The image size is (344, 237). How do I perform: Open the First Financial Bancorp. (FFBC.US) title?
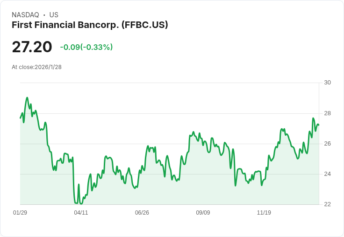tap(90, 25)
